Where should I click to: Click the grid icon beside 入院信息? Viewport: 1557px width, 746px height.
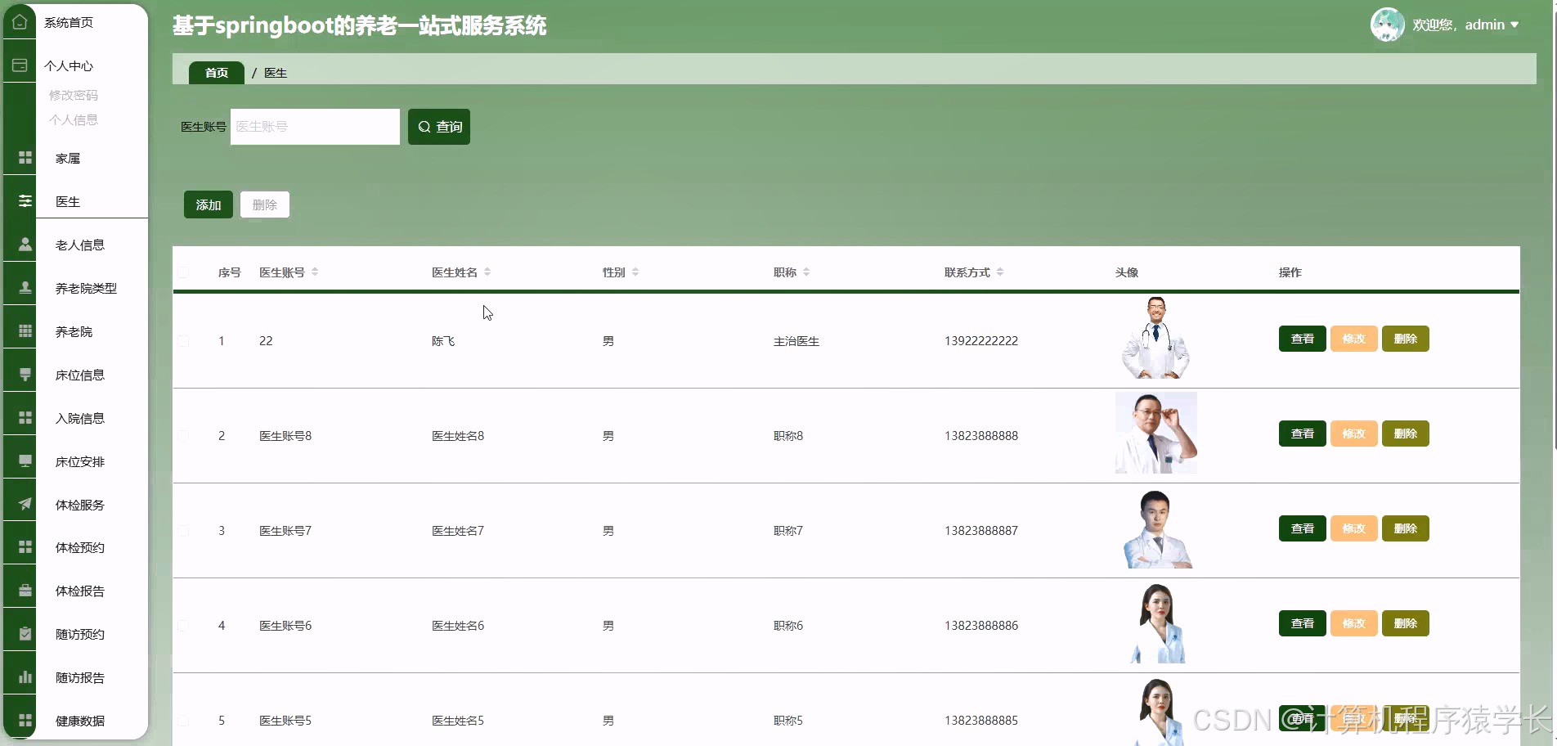[25, 418]
